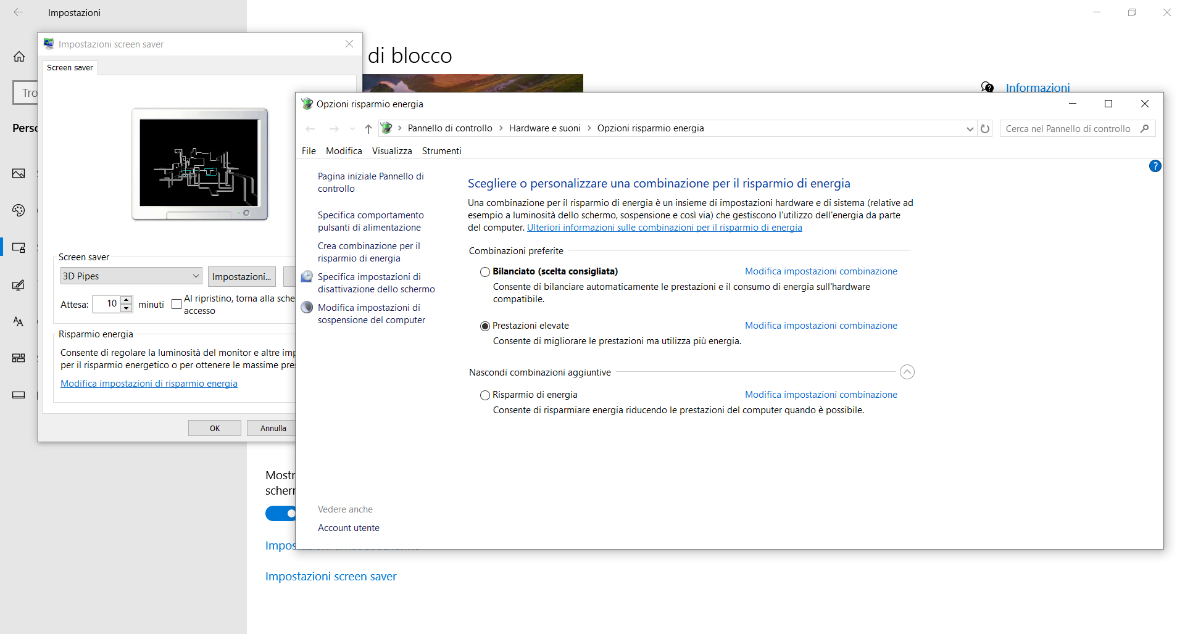Click screen saver dialog title icon
The image size is (1185, 634).
(x=49, y=44)
